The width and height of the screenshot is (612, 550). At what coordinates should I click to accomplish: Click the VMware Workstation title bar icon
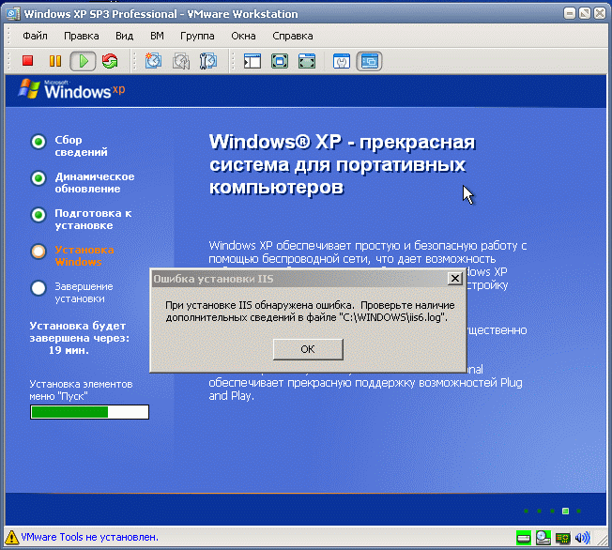pyautogui.click(x=13, y=14)
